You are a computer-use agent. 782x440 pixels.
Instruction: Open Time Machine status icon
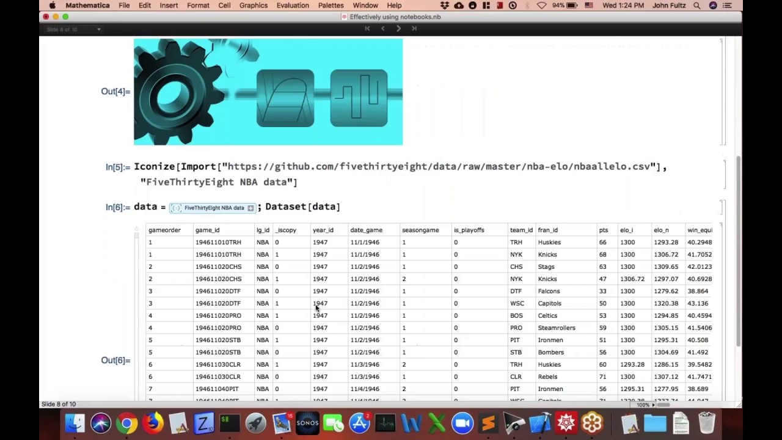click(513, 5)
